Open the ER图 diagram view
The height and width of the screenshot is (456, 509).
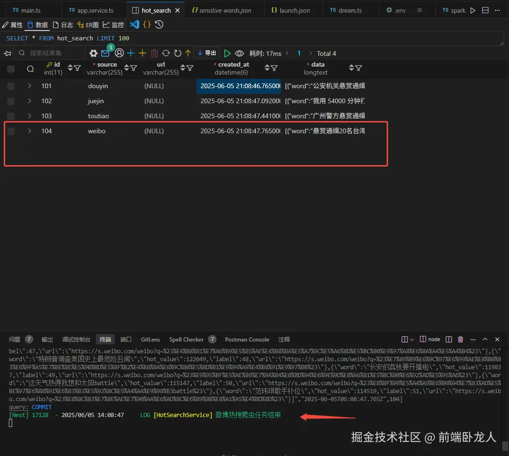(x=88, y=25)
